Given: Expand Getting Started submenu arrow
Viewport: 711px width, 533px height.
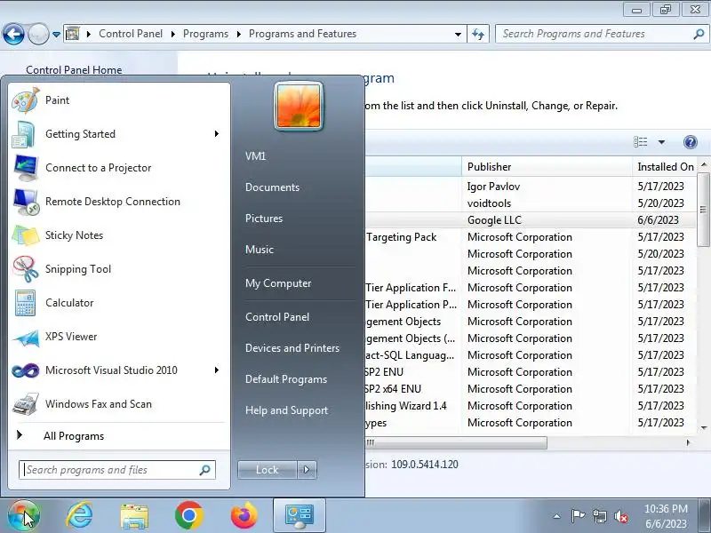Looking at the screenshot, I should tap(217, 134).
